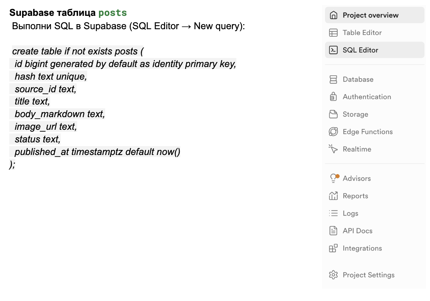
Task: Click the Database stack icon
Action: coord(333,79)
